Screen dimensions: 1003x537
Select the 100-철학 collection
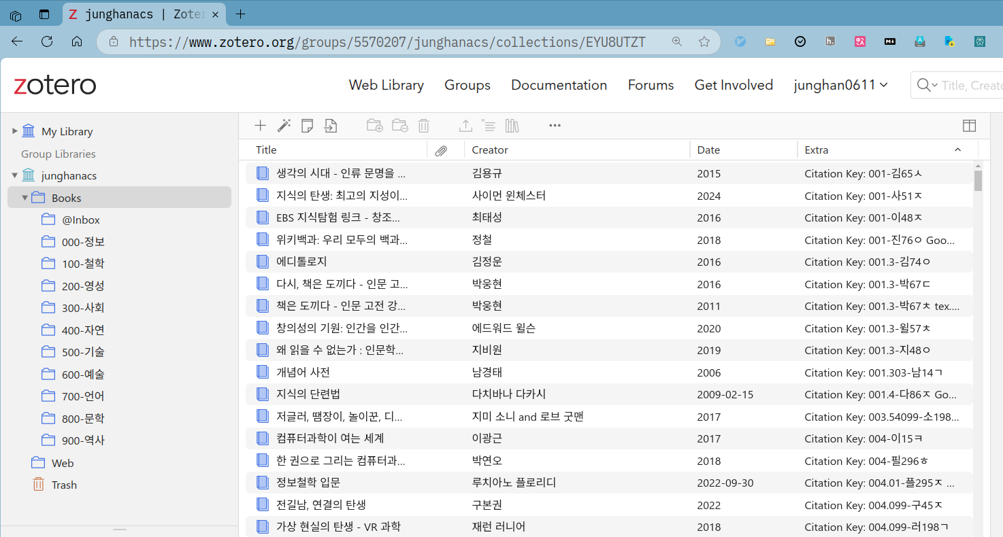click(83, 264)
